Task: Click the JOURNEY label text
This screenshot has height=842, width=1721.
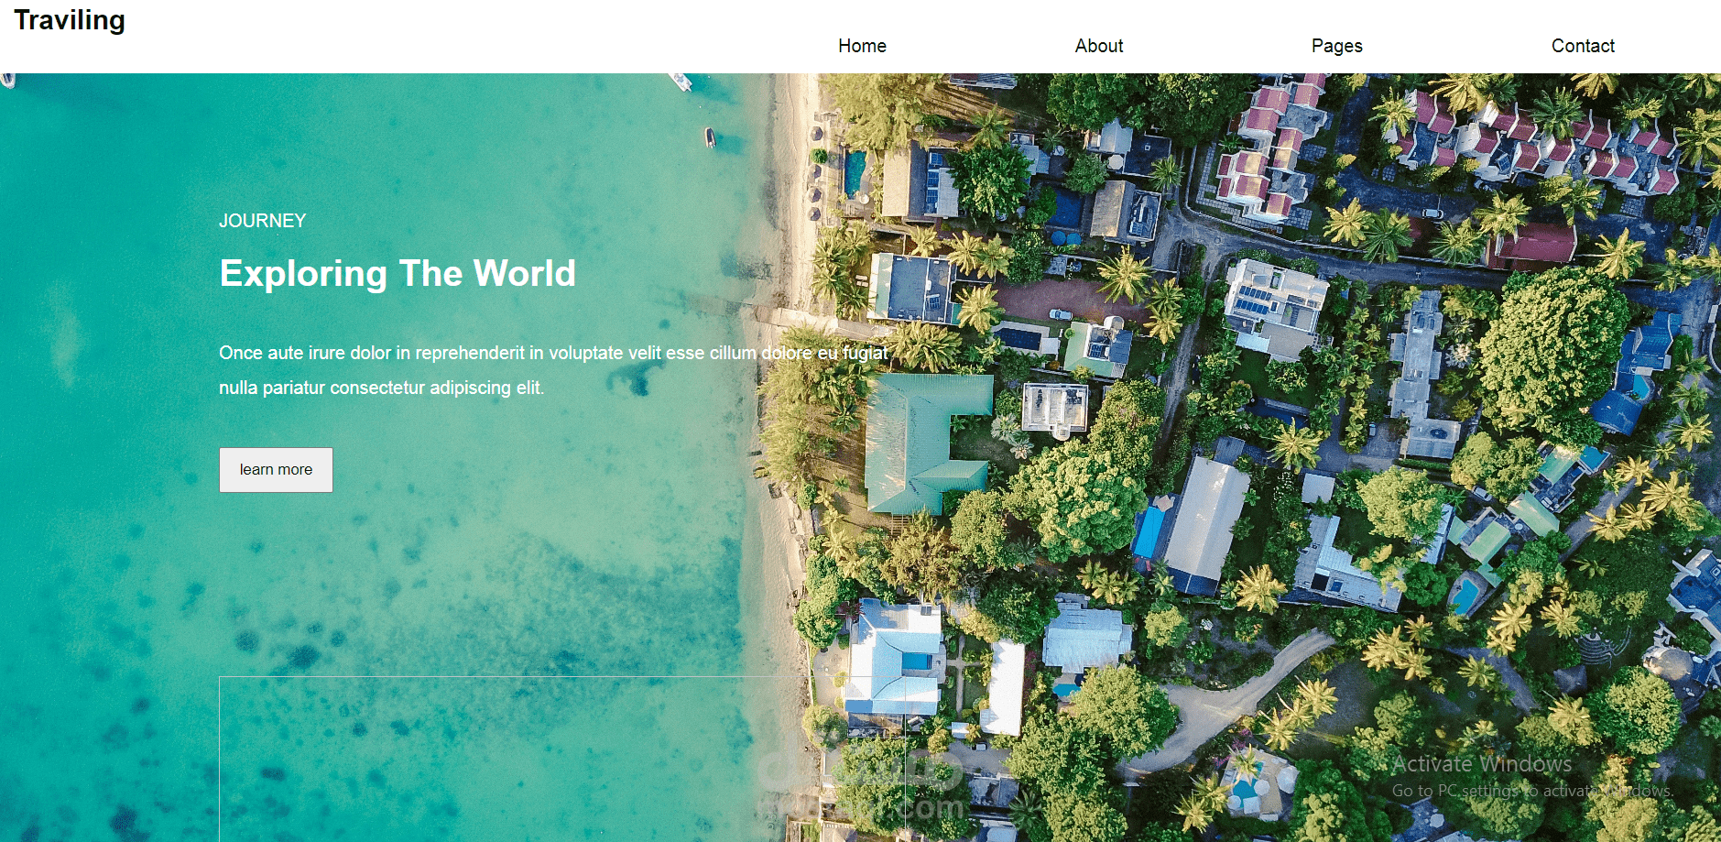Action: [x=262, y=221]
